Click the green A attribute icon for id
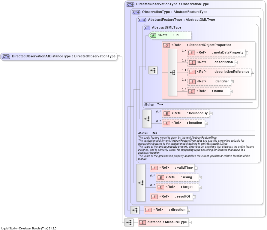 point(153,35)
